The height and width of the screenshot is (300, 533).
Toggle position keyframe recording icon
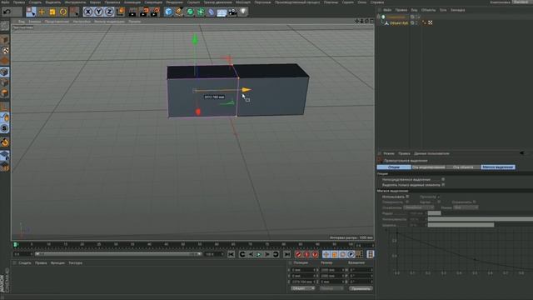(326, 254)
